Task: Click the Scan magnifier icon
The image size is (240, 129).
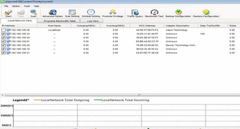Action: pos(33,12)
